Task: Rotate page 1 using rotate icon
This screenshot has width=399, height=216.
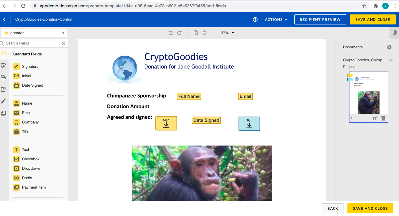Action: click(x=375, y=118)
